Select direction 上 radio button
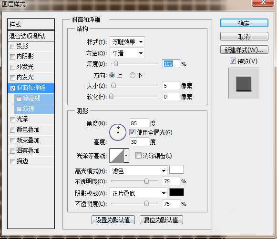Screen dimensions: 277x239 pos(112,76)
